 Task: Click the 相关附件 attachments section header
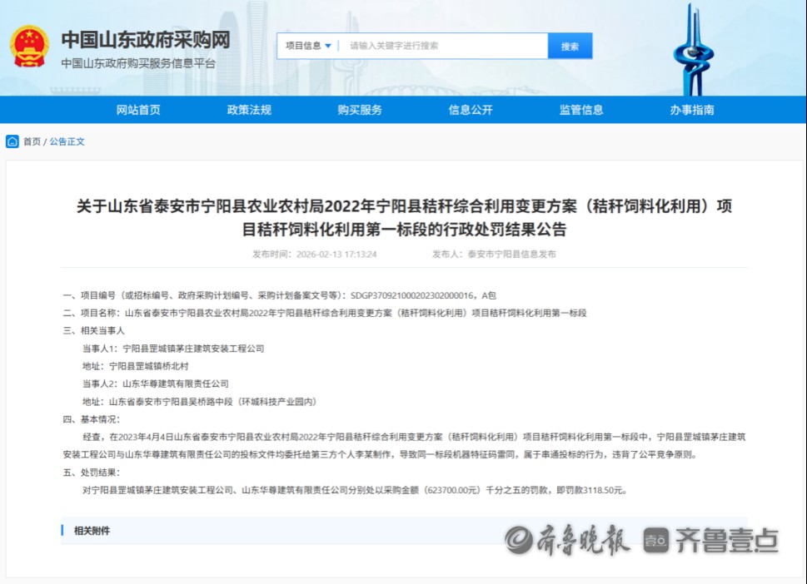pos(92,531)
